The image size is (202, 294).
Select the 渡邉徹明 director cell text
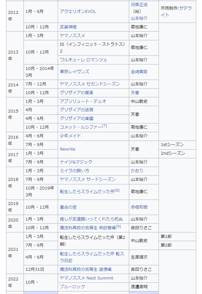(139, 287)
